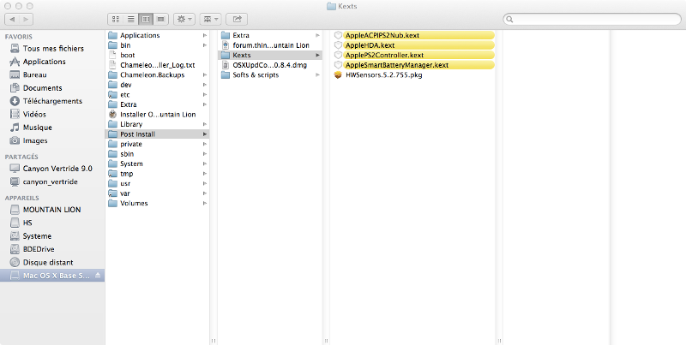
Task: Click the Forward navigation arrow
Action: tap(27, 19)
